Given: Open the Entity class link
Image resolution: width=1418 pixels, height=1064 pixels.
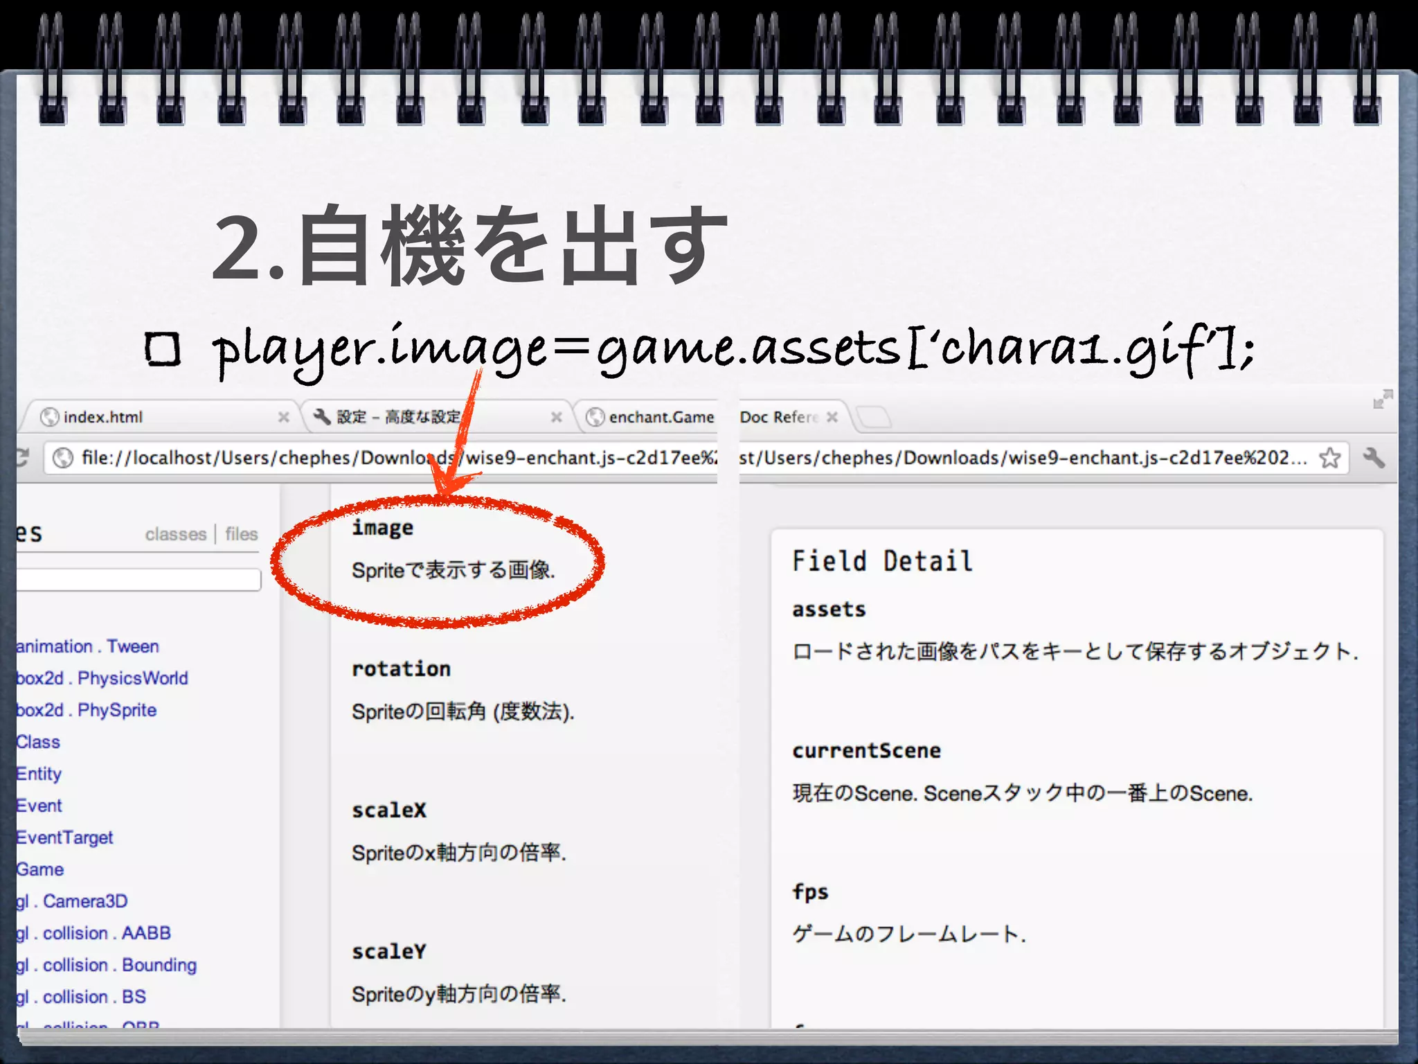Looking at the screenshot, I should coord(39,774).
